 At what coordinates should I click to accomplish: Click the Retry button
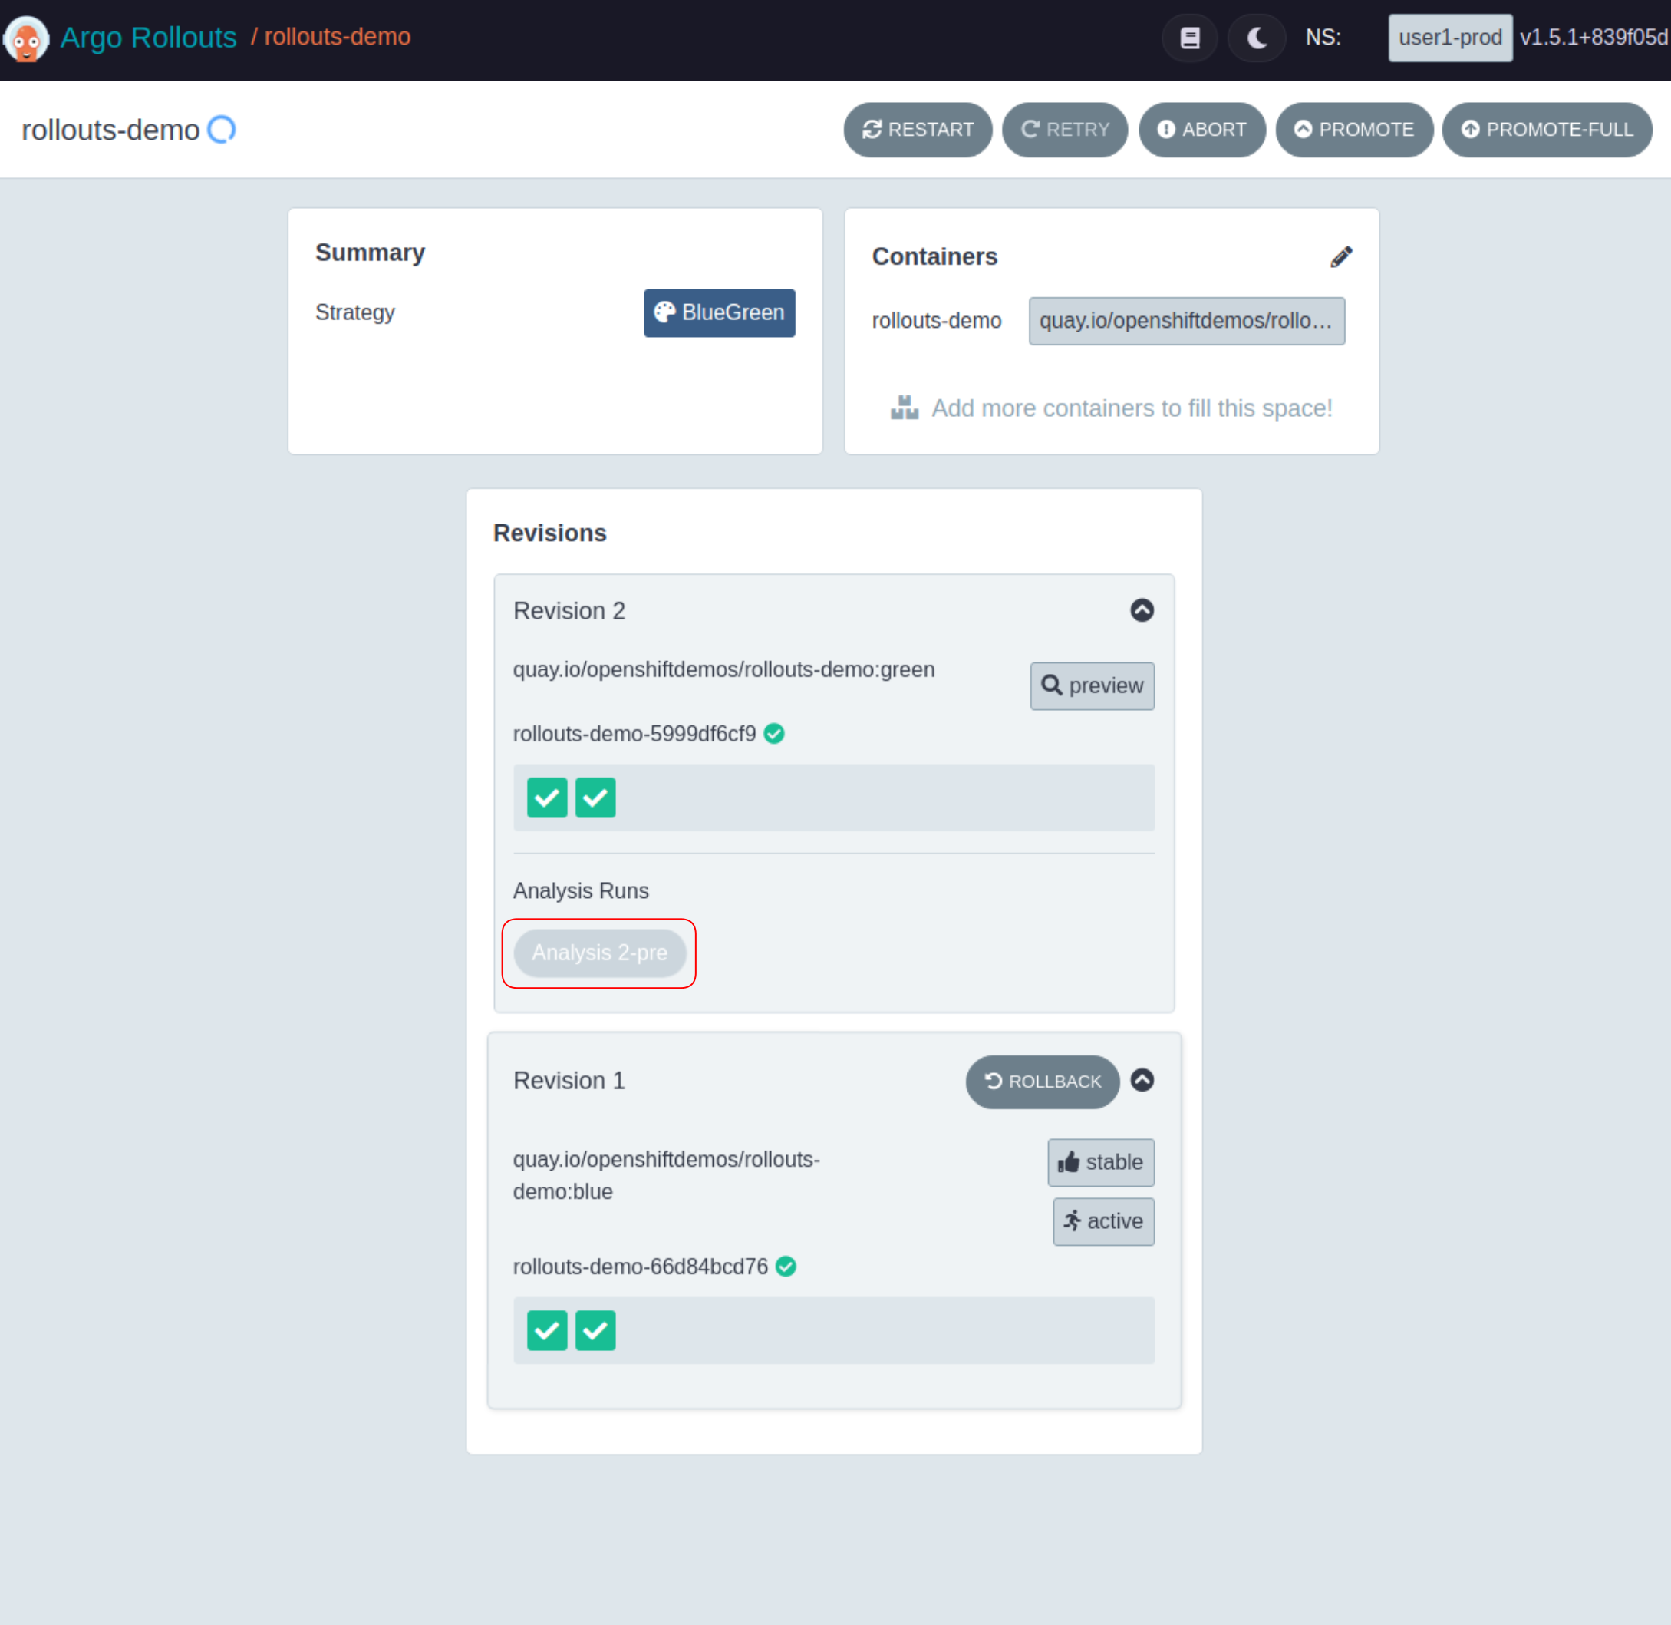coord(1065,130)
